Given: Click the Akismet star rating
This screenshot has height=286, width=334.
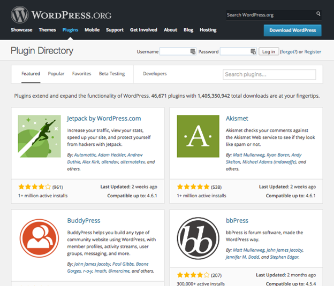Looking at the screenshot, I should coord(193,187).
